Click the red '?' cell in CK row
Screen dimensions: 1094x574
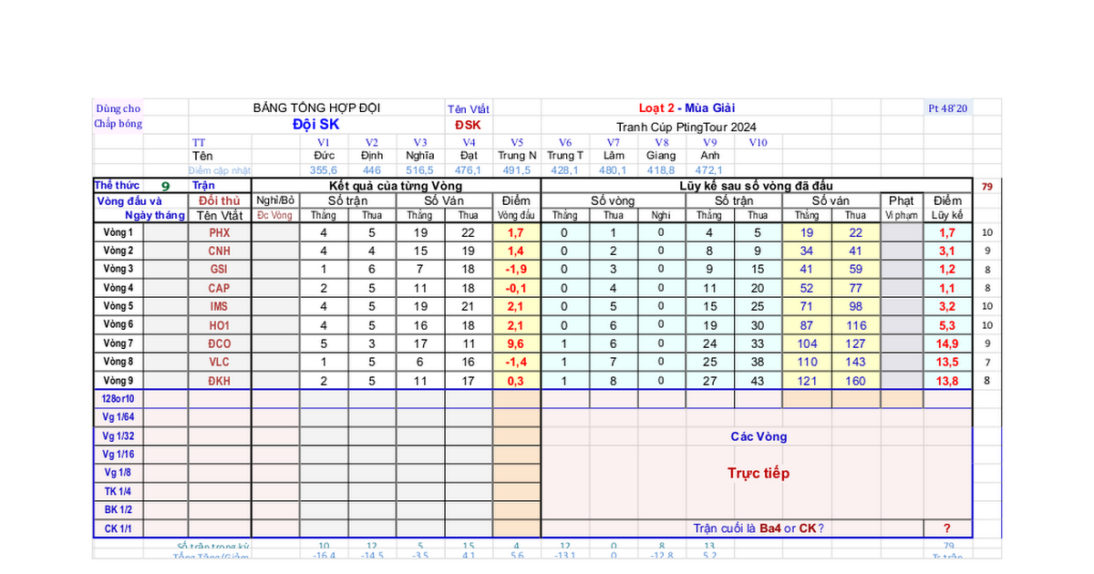(947, 528)
